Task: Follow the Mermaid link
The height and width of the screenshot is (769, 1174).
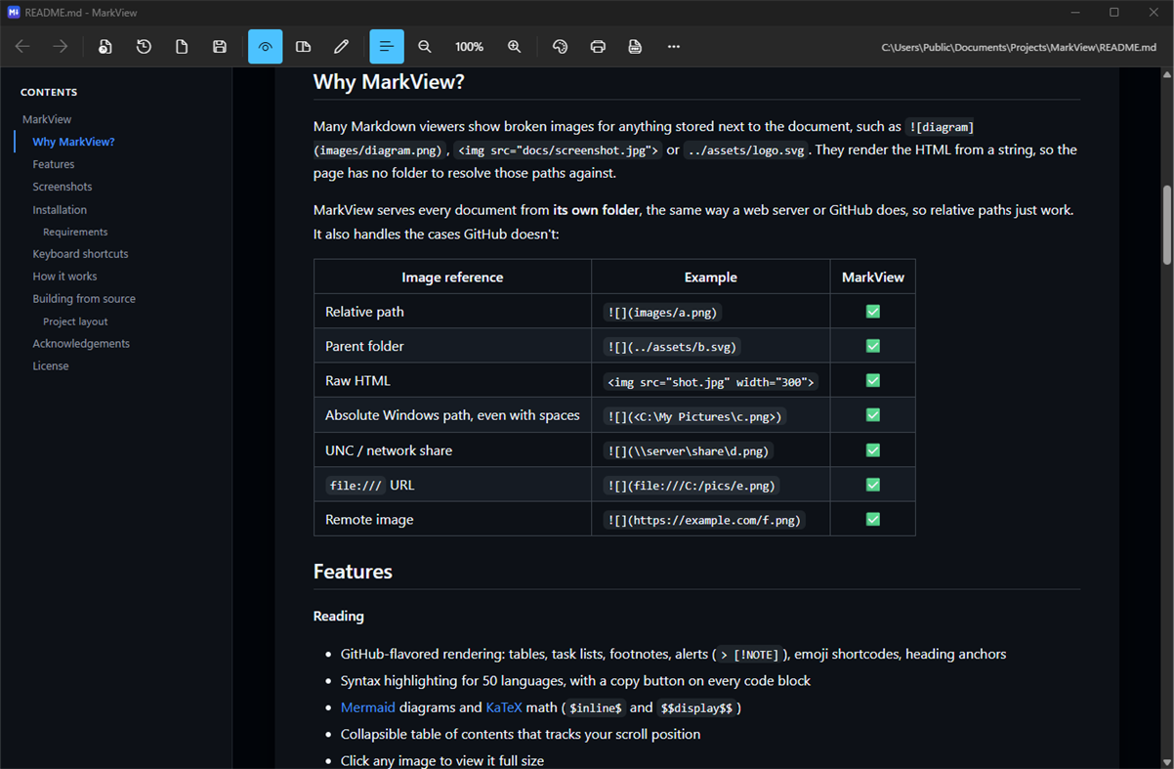Action: coord(368,707)
